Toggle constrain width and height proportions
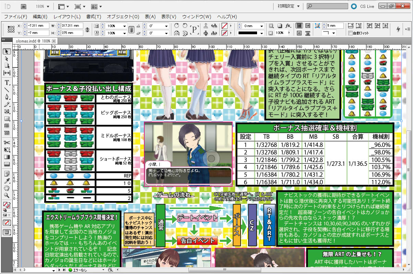Image resolution: width=413 pixels, height=274 pixels. coord(87,29)
